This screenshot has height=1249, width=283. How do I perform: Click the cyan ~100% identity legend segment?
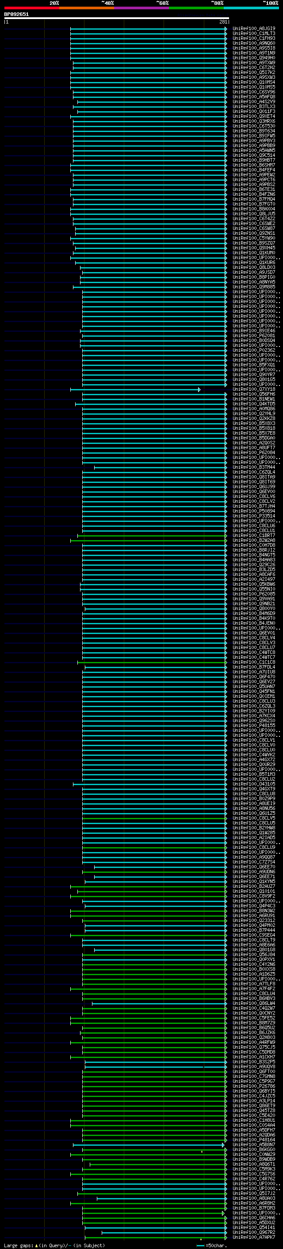click(251, 8)
